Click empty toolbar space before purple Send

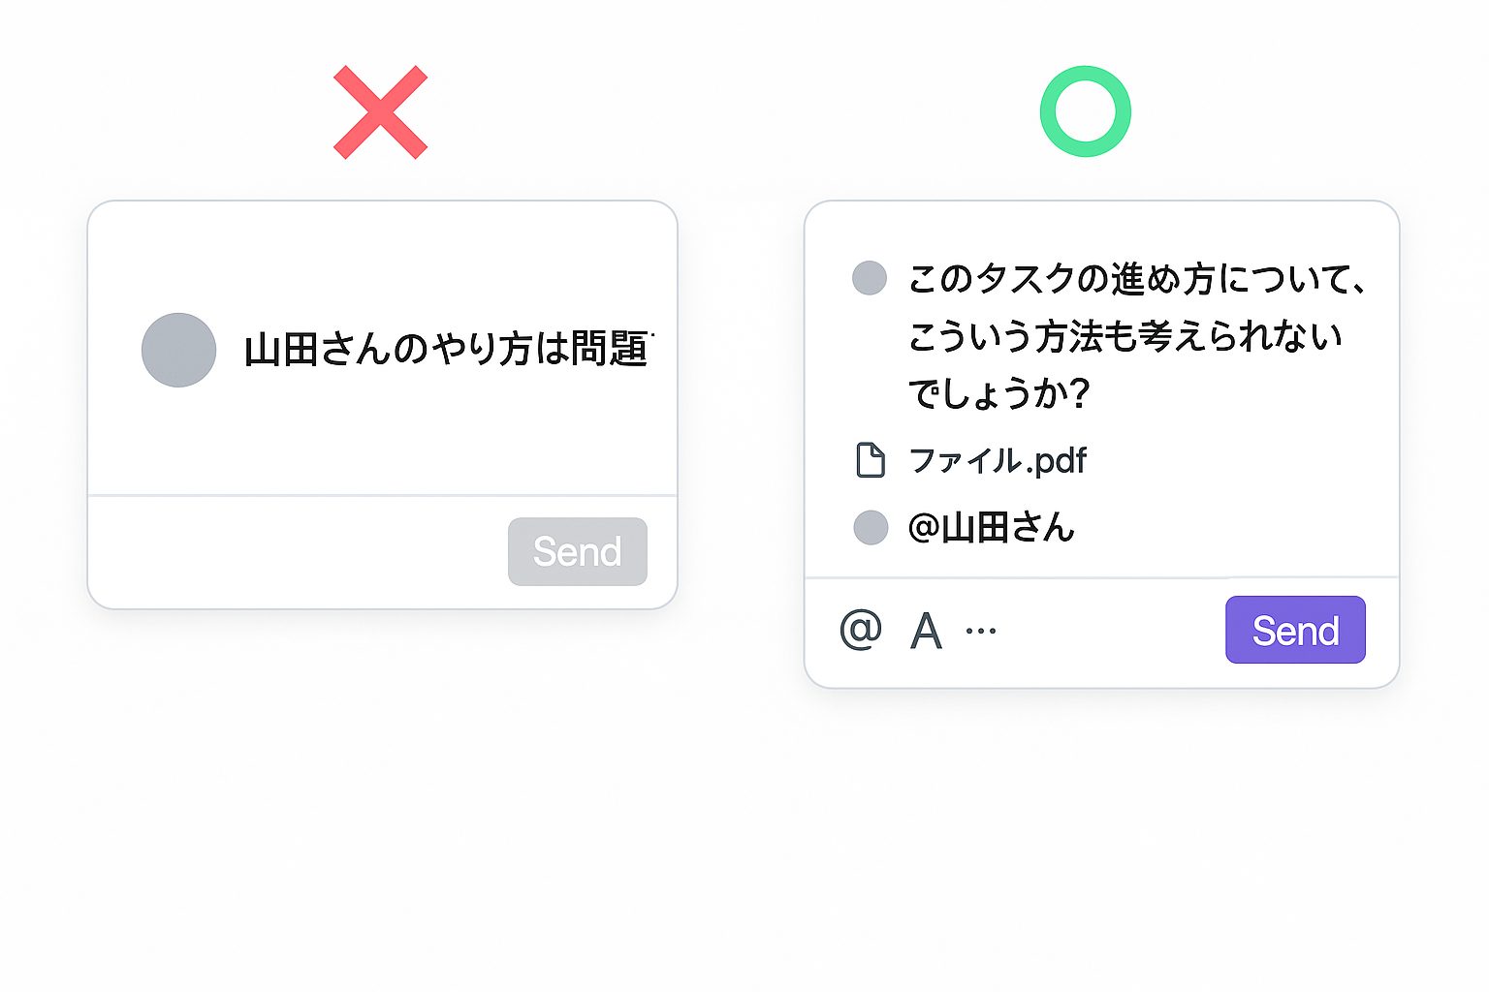pyautogui.click(x=1111, y=631)
